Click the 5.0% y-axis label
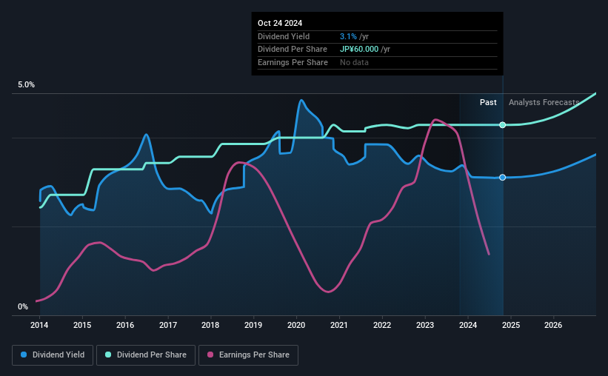 (x=26, y=85)
